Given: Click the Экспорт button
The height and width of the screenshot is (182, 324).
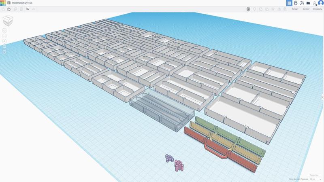Looking at the screenshot, I should [x=306, y=9].
